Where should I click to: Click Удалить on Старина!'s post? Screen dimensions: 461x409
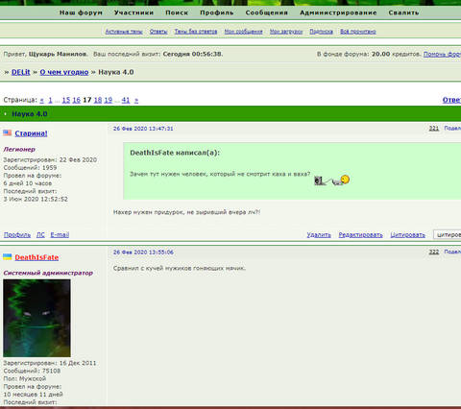319,235
